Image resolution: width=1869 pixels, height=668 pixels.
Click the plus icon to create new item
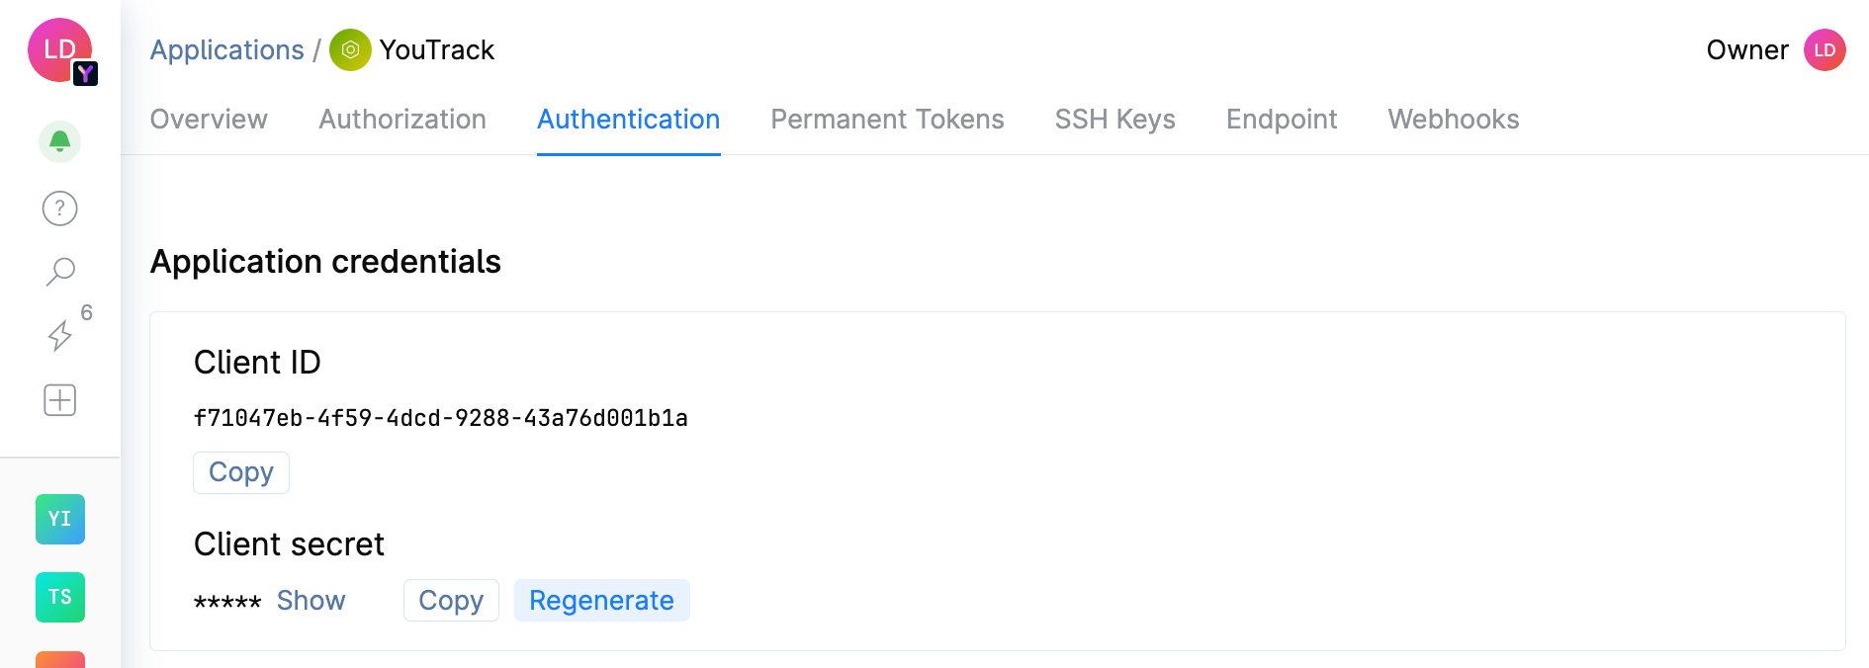tap(59, 399)
